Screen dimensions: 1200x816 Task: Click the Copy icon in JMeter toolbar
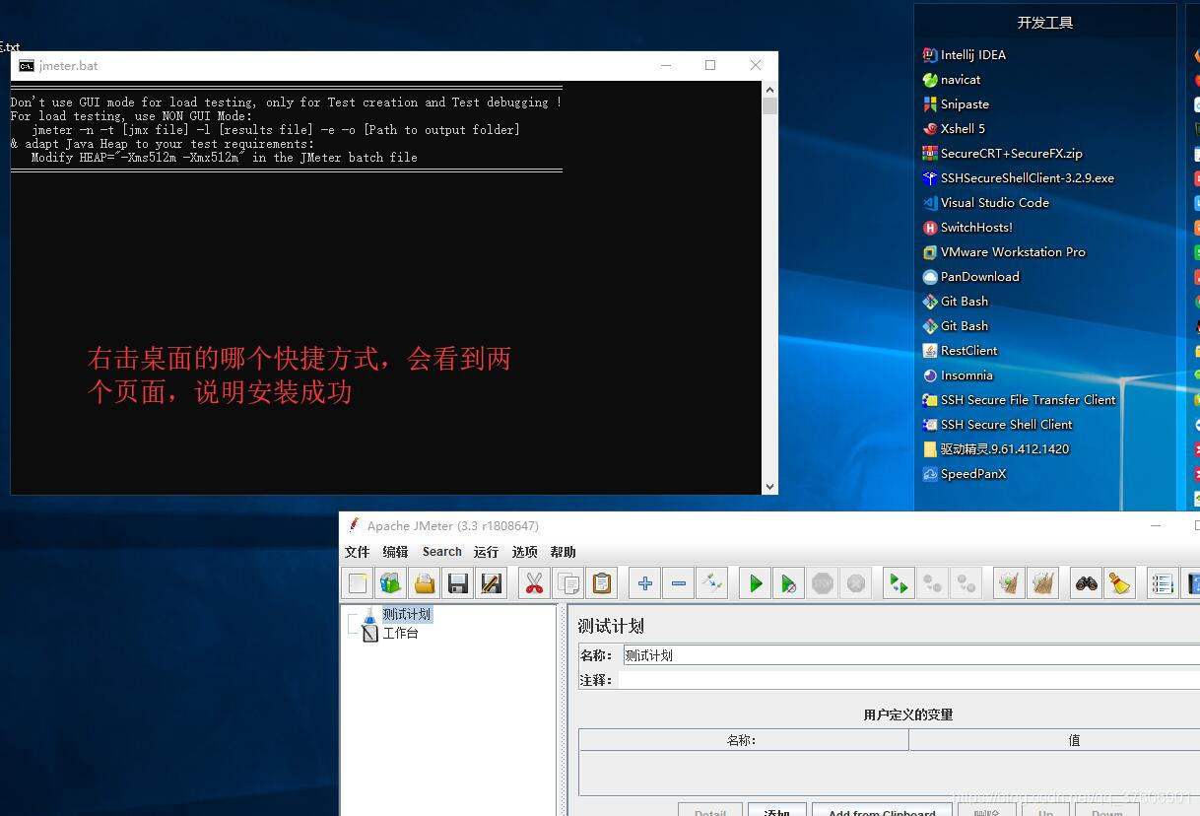568,583
